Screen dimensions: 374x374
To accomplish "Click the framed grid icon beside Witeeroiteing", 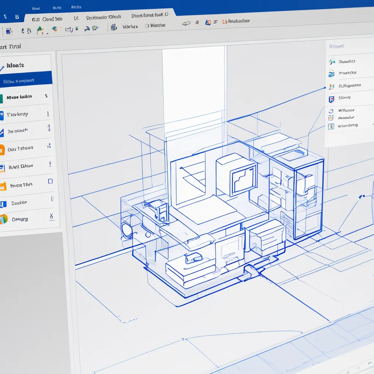I will click(331, 126).
